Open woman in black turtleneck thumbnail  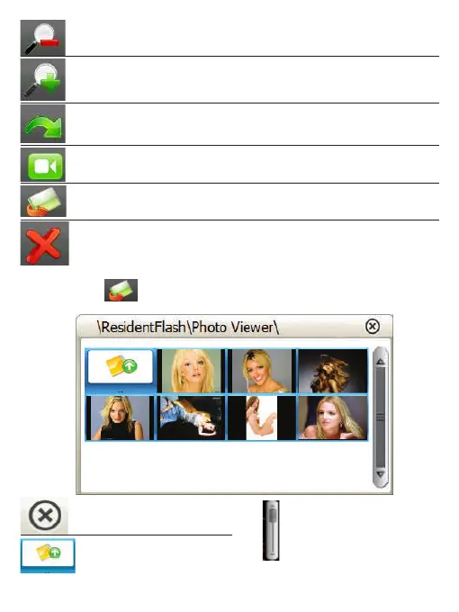(120, 418)
